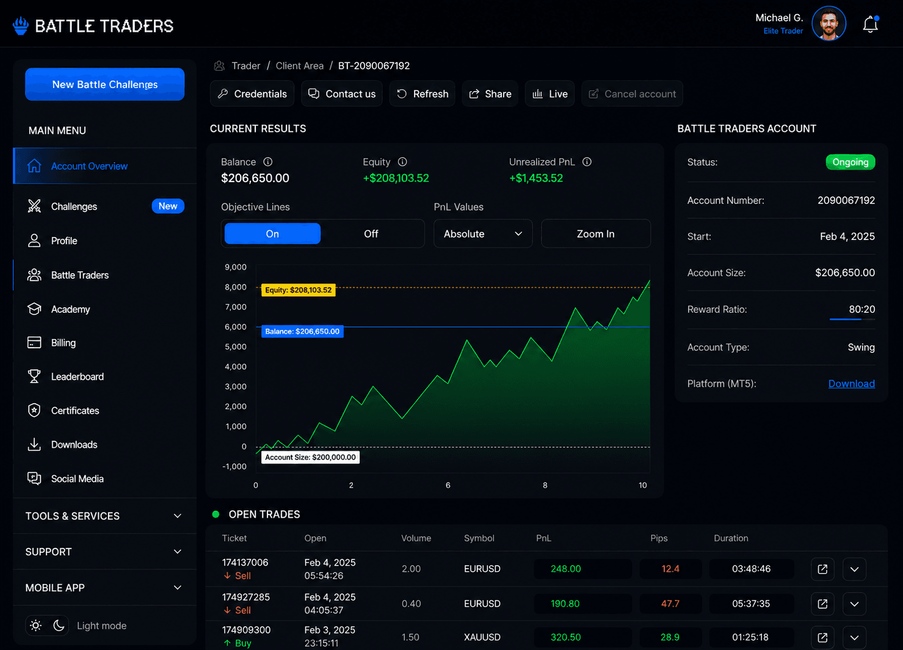Click info icon next to Unrealized PnL
The image size is (903, 650).
coord(587,162)
